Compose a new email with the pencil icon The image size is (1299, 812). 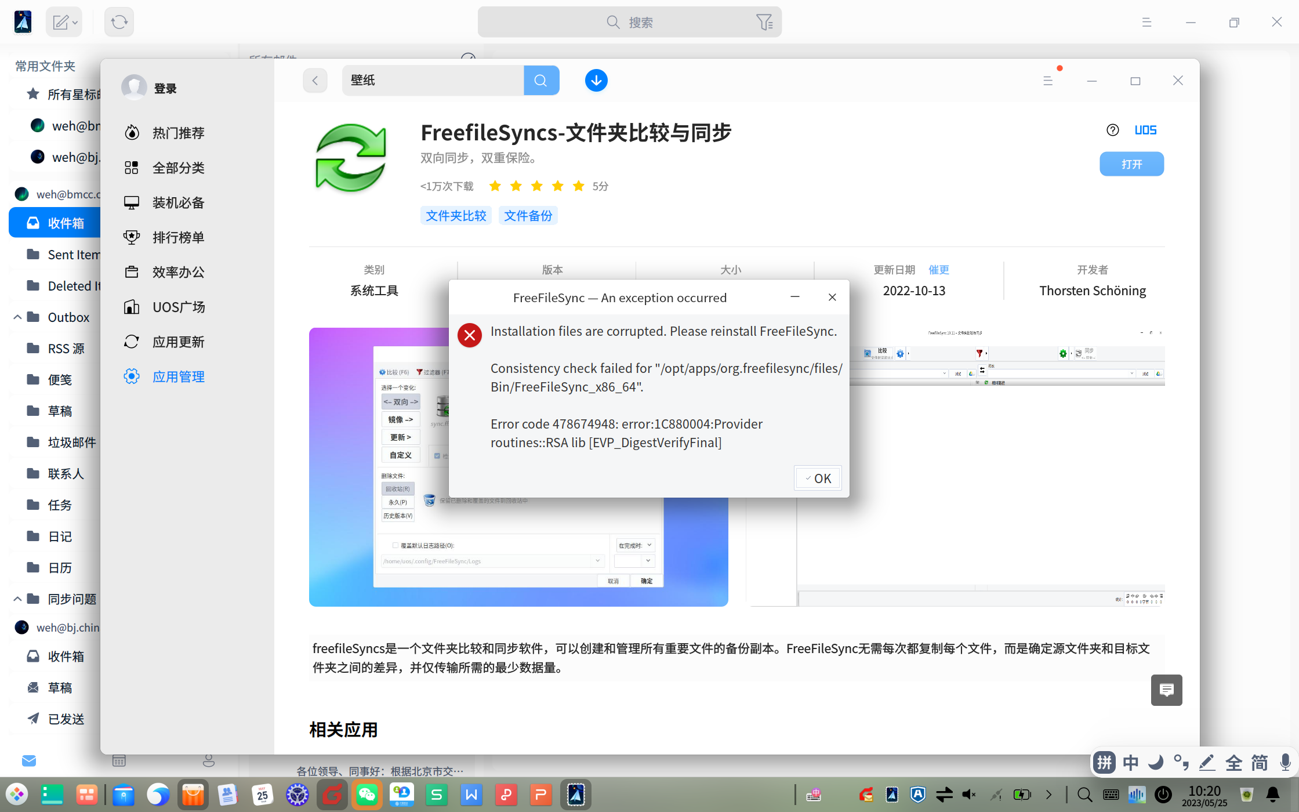60,21
